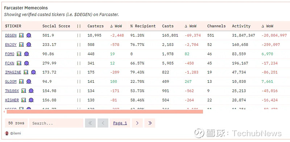
Task: Go to the first page double-arrow
Action: (90, 123)
